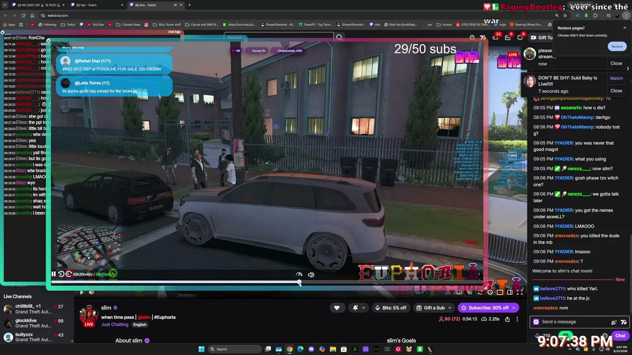Click the Gift Turbo button in top nav

coord(541,37)
